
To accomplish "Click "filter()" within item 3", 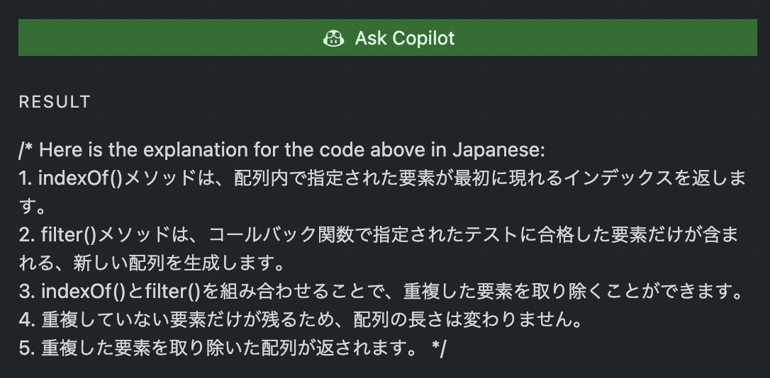I will coord(172,291).
